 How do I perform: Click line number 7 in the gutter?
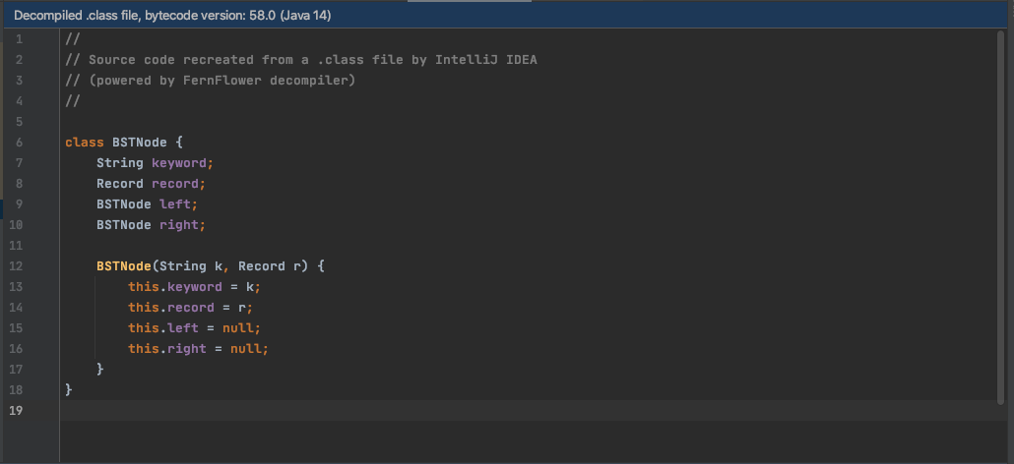tap(19, 162)
